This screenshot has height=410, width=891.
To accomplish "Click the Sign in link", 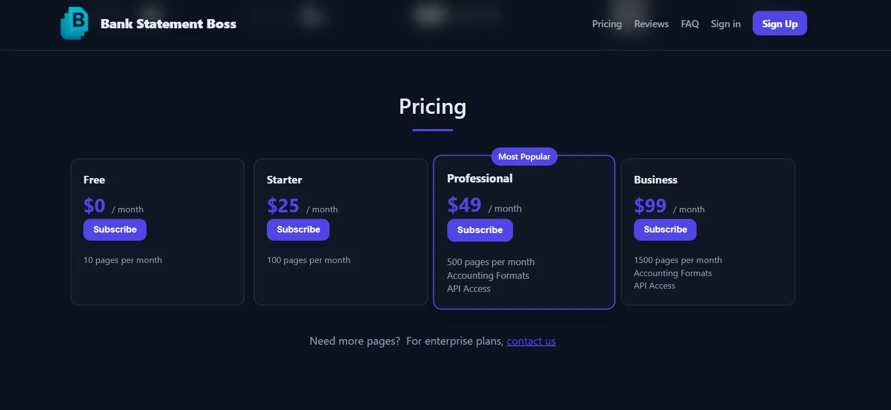I will click(x=725, y=24).
